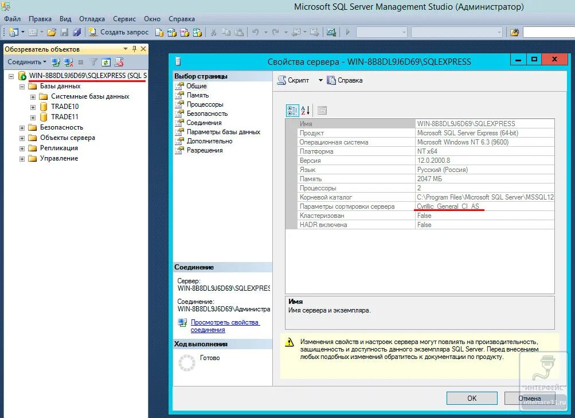Click the Redo arrow icon

[276, 32]
